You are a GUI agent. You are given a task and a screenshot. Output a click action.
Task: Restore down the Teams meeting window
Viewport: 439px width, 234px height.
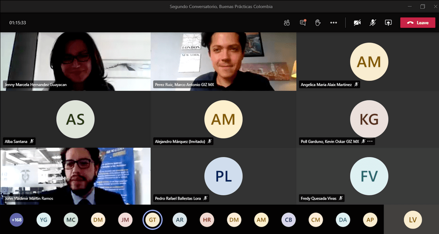(423, 6)
